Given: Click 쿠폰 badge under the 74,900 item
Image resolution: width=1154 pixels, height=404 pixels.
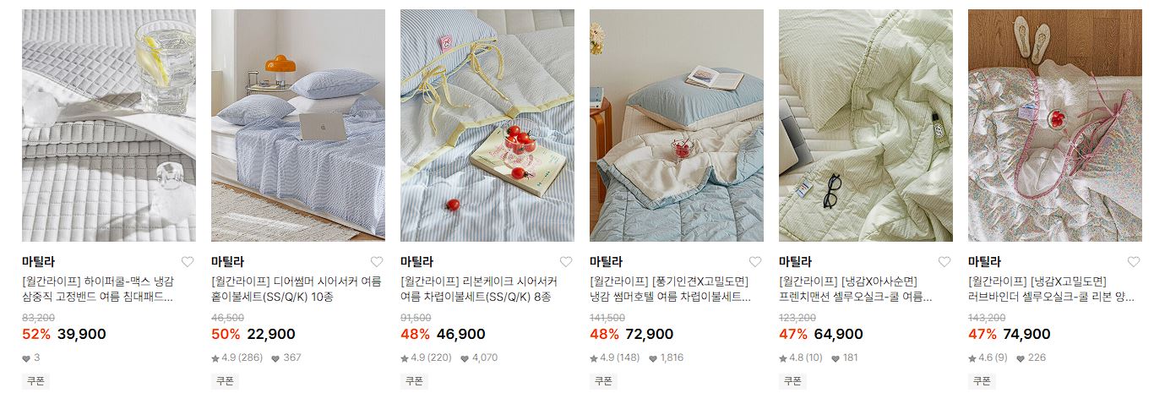Looking at the screenshot, I should point(982,380).
